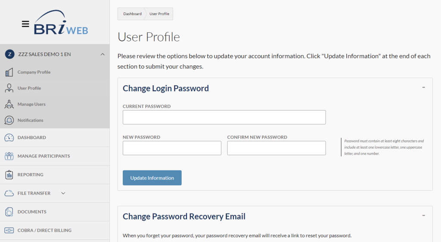The height and width of the screenshot is (242, 441).
Task: Click the Reporting clipboard icon
Action: point(9,175)
